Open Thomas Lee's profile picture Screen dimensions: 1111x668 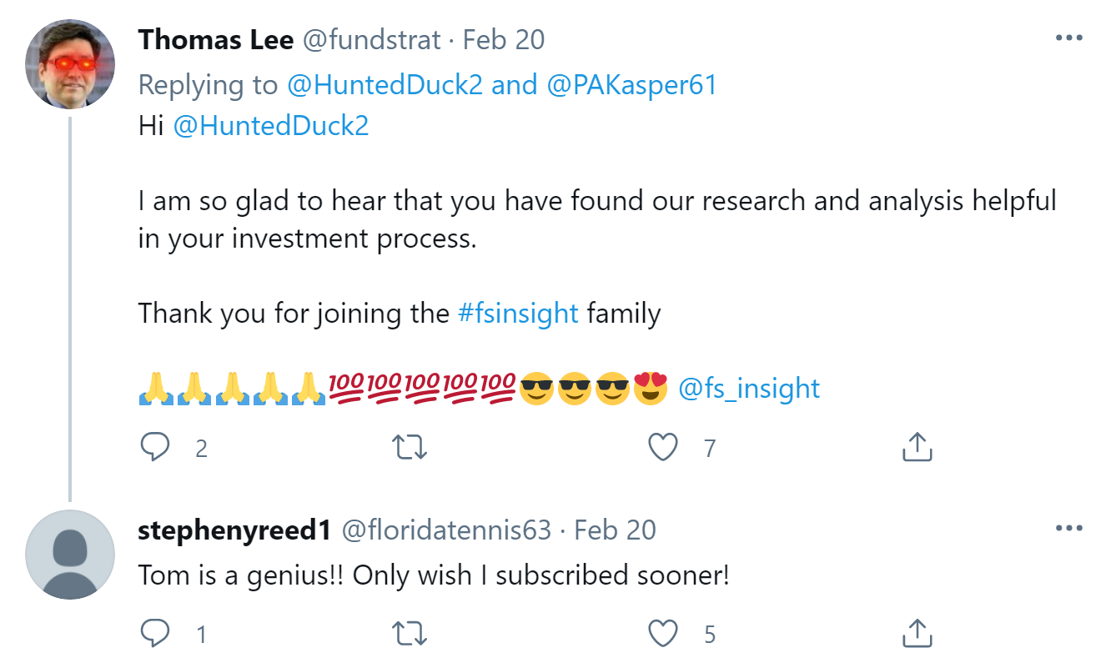tap(70, 63)
